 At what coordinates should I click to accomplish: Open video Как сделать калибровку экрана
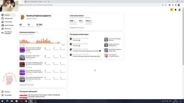[x=34, y=64]
